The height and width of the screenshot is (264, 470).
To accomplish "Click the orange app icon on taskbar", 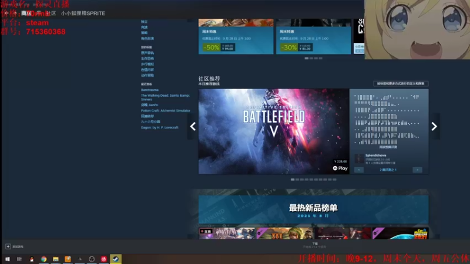I will pos(68,259).
